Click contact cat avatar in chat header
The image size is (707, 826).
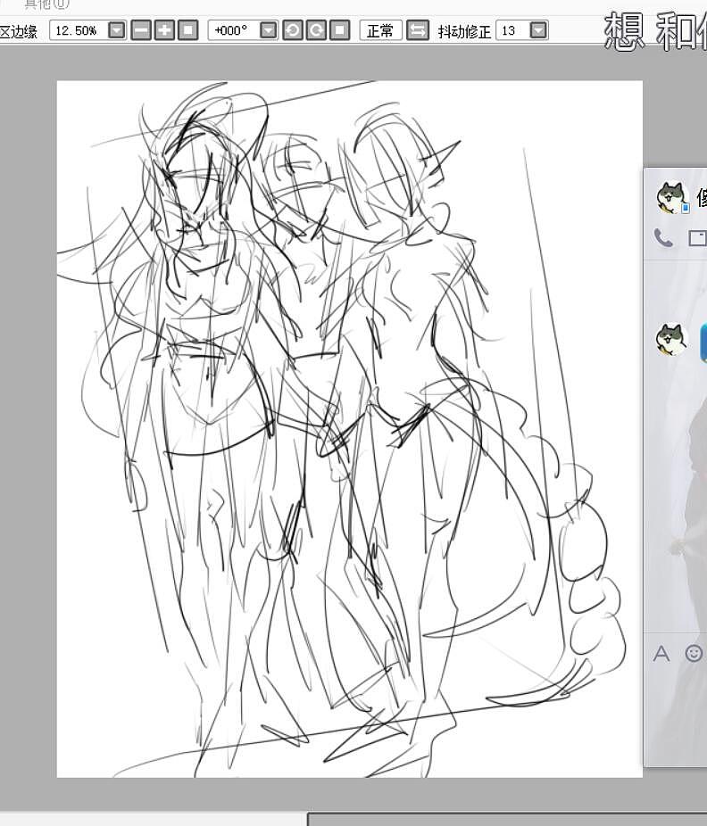(671, 197)
